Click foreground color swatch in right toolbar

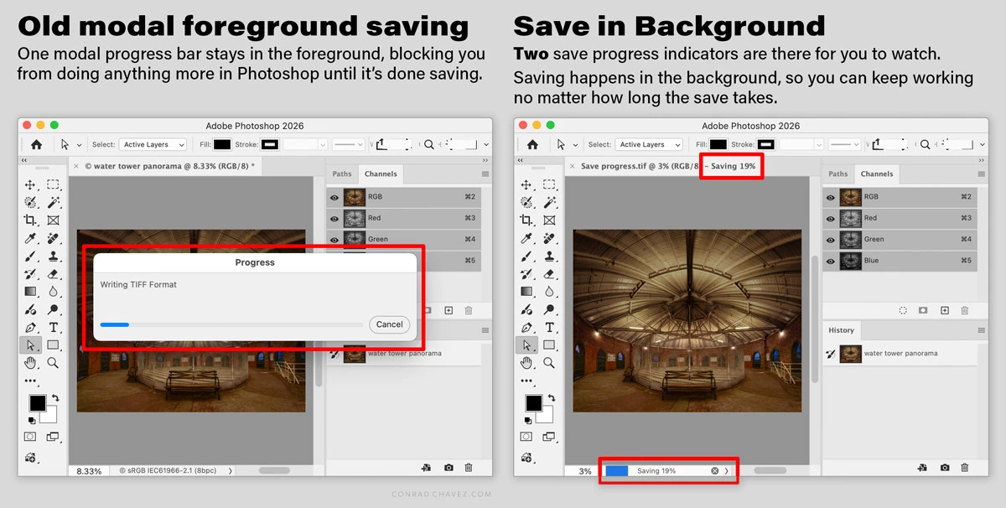point(533,403)
